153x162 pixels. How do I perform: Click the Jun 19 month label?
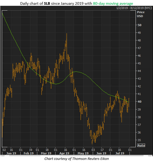pyautogui.click(x=101, y=153)
